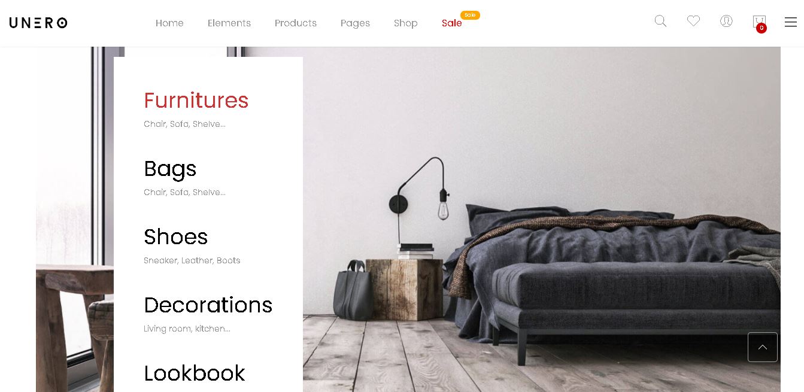Select the Bags category

[x=170, y=169]
